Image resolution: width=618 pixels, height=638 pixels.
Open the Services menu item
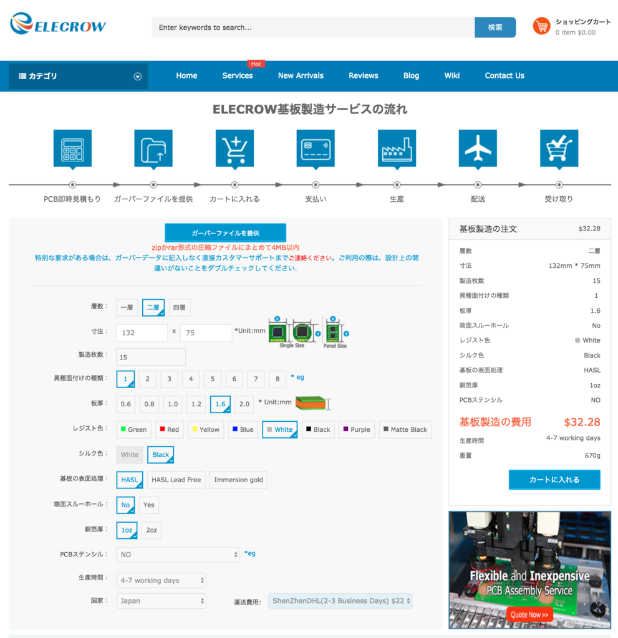238,75
